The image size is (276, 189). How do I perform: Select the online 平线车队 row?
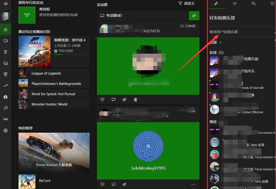pyautogui.click(x=242, y=73)
